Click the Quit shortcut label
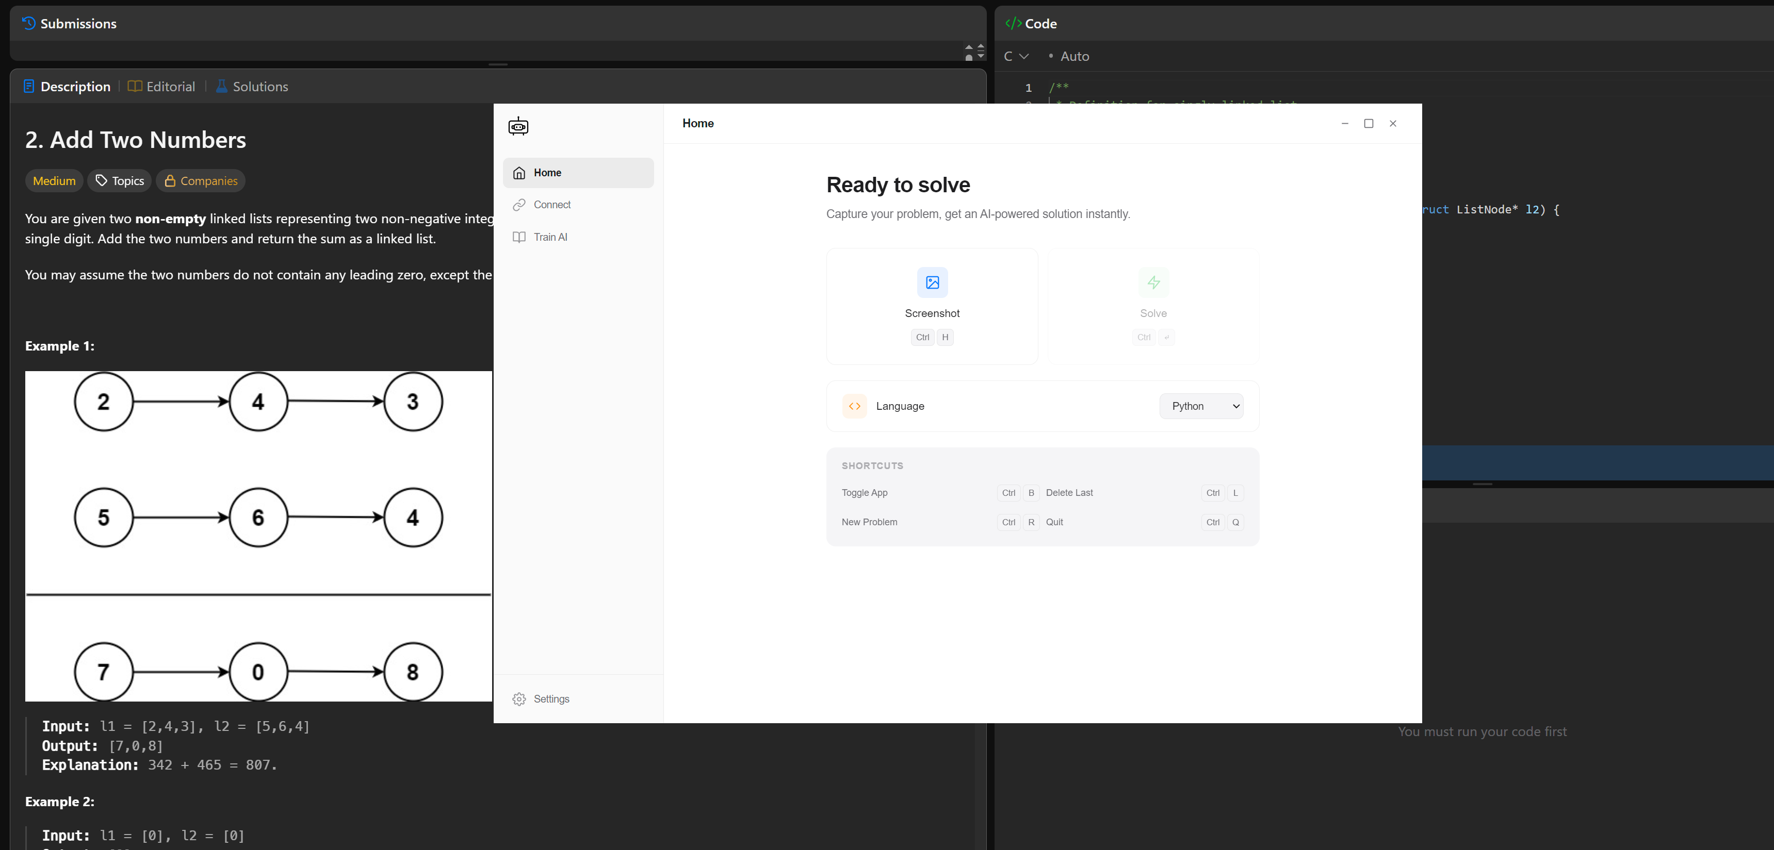The width and height of the screenshot is (1774, 850). click(x=1054, y=522)
